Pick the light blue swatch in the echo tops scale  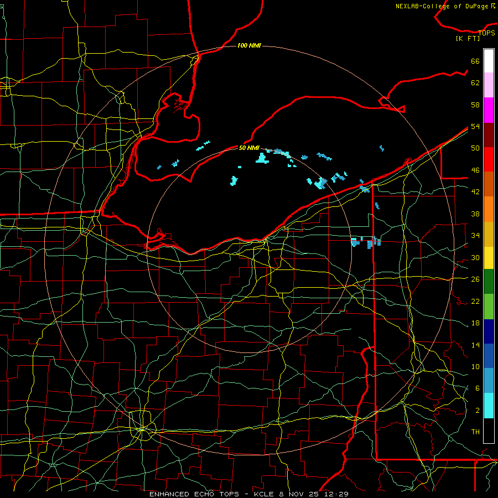(489, 381)
